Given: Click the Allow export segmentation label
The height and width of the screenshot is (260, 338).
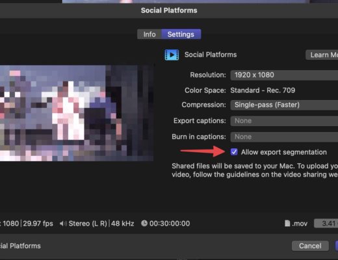Looking at the screenshot, I should (284, 152).
